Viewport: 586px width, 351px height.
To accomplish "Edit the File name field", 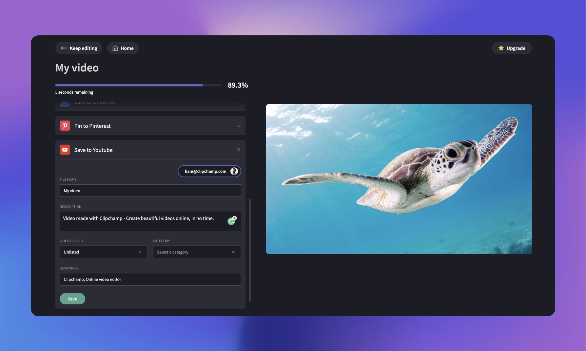I will (150, 191).
